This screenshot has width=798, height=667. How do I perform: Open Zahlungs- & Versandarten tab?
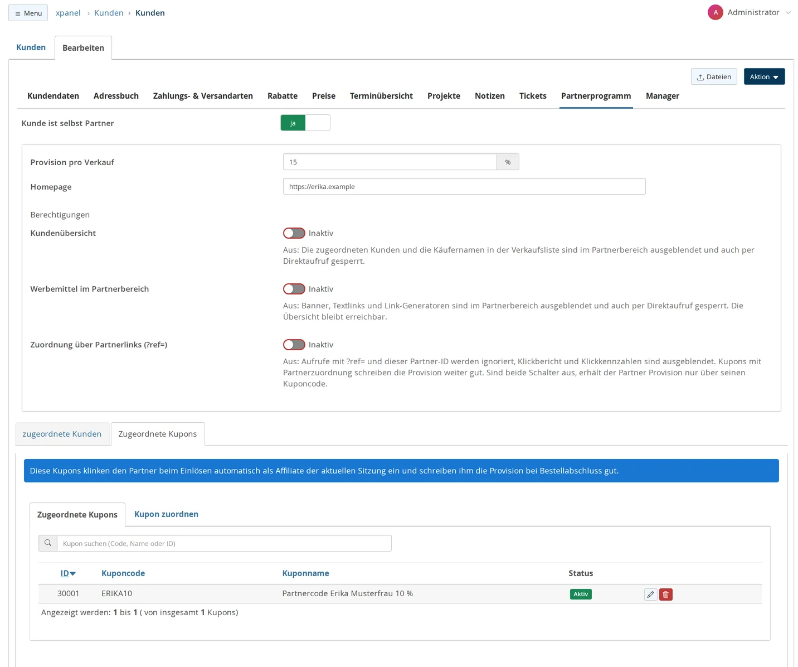click(203, 96)
